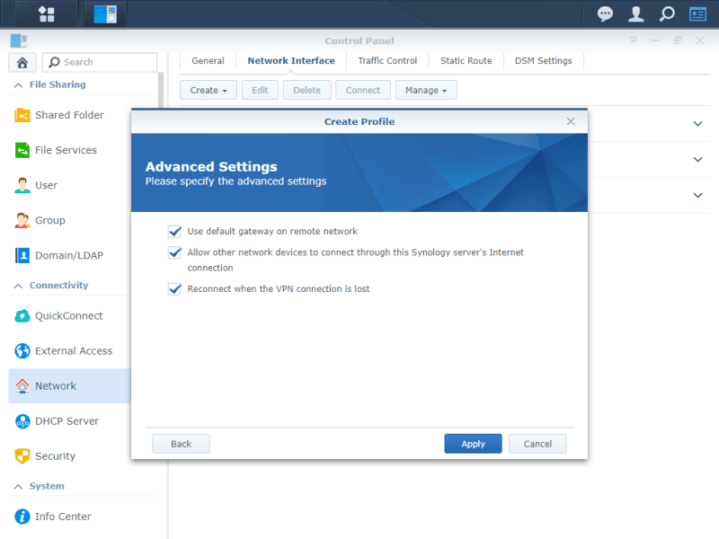Uncheck Use default gateway on remote network
Image resolution: width=719 pixels, height=539 pixels.
click(174, 232)
